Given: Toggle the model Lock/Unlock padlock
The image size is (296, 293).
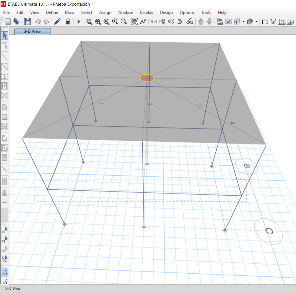Looking at the screenshot, I should click(x=68, y=22).
